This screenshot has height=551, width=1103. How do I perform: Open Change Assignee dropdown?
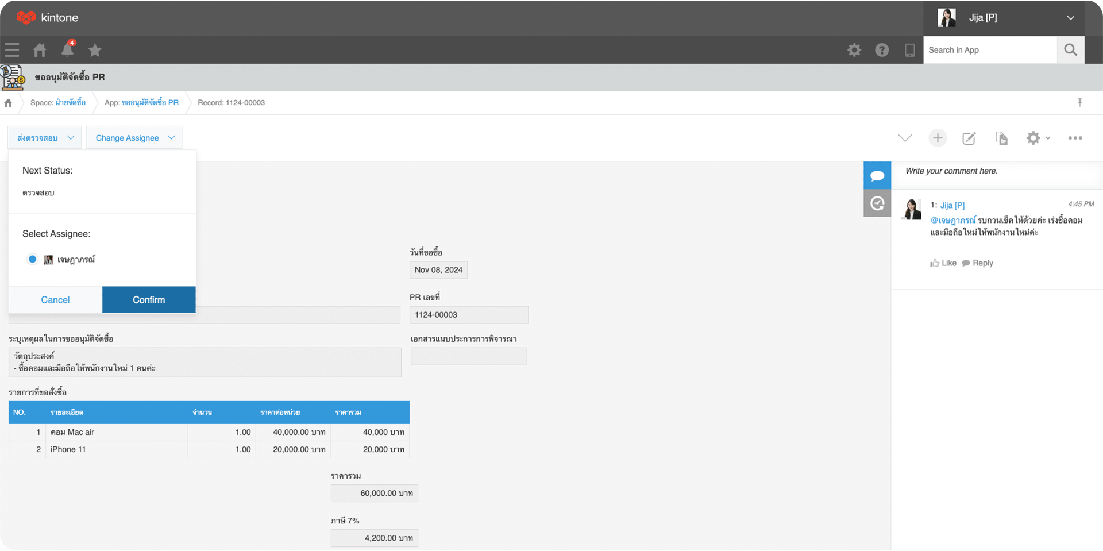[134, 138]
